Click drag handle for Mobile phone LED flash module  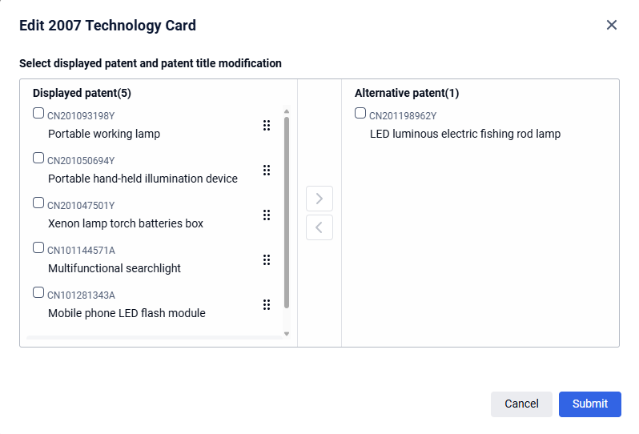tap(267, 305)
